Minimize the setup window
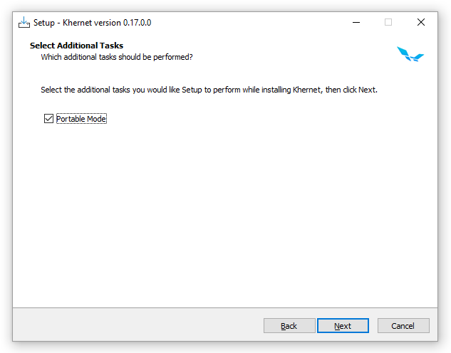 click(x=356, y=22)
